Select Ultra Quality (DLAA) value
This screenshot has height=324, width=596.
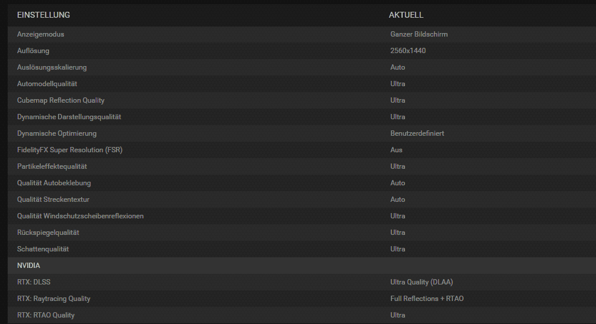pyautogui.click(x=422, y=282)
